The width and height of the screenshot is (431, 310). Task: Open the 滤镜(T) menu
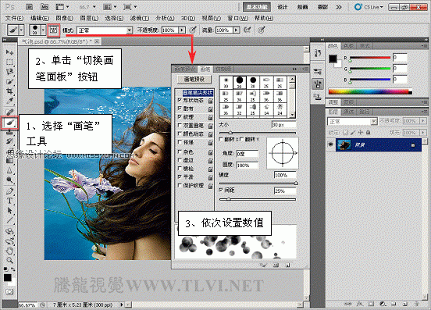(140, 18)
